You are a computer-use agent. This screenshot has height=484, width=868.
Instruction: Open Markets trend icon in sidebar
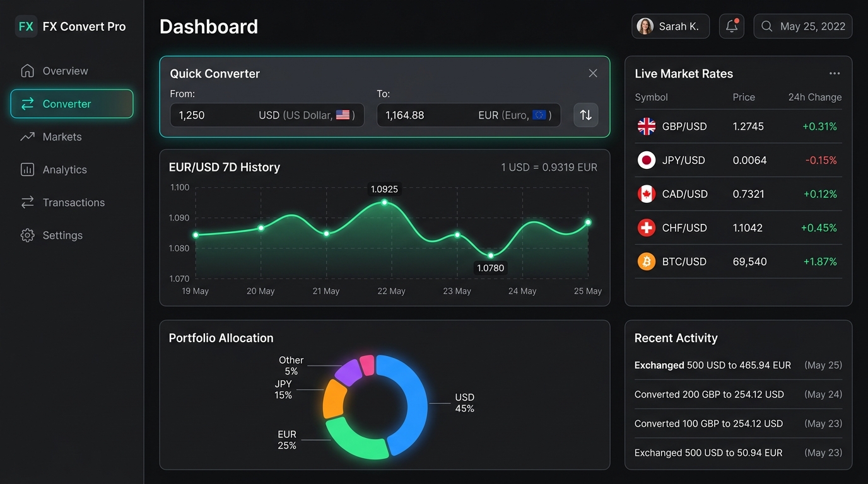pyautogui.click(x=27, y=137)
